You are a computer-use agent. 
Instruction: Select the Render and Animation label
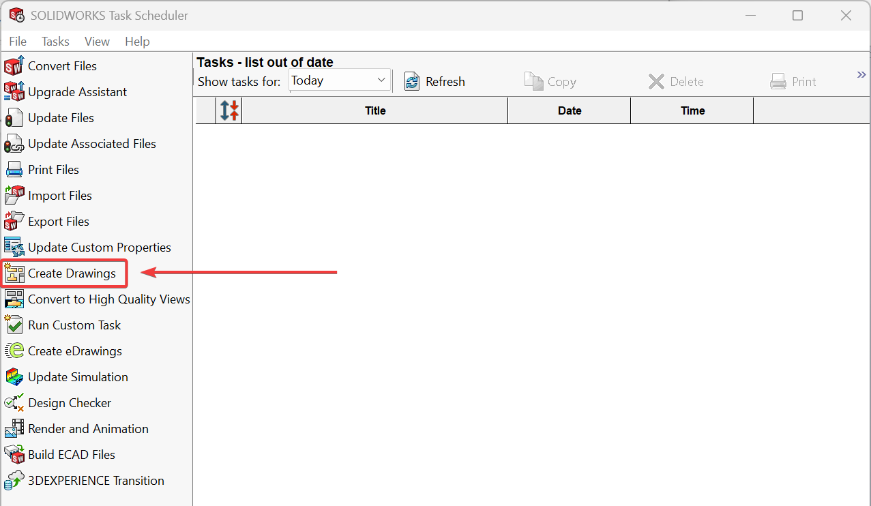88,429
